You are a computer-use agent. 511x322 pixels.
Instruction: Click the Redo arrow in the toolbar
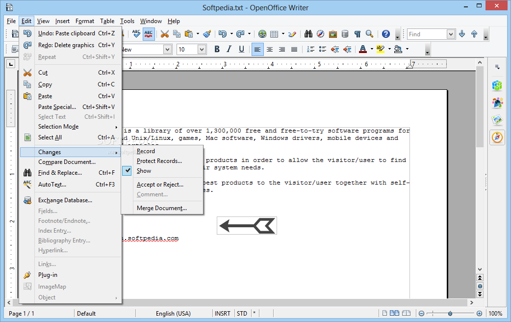240,34
